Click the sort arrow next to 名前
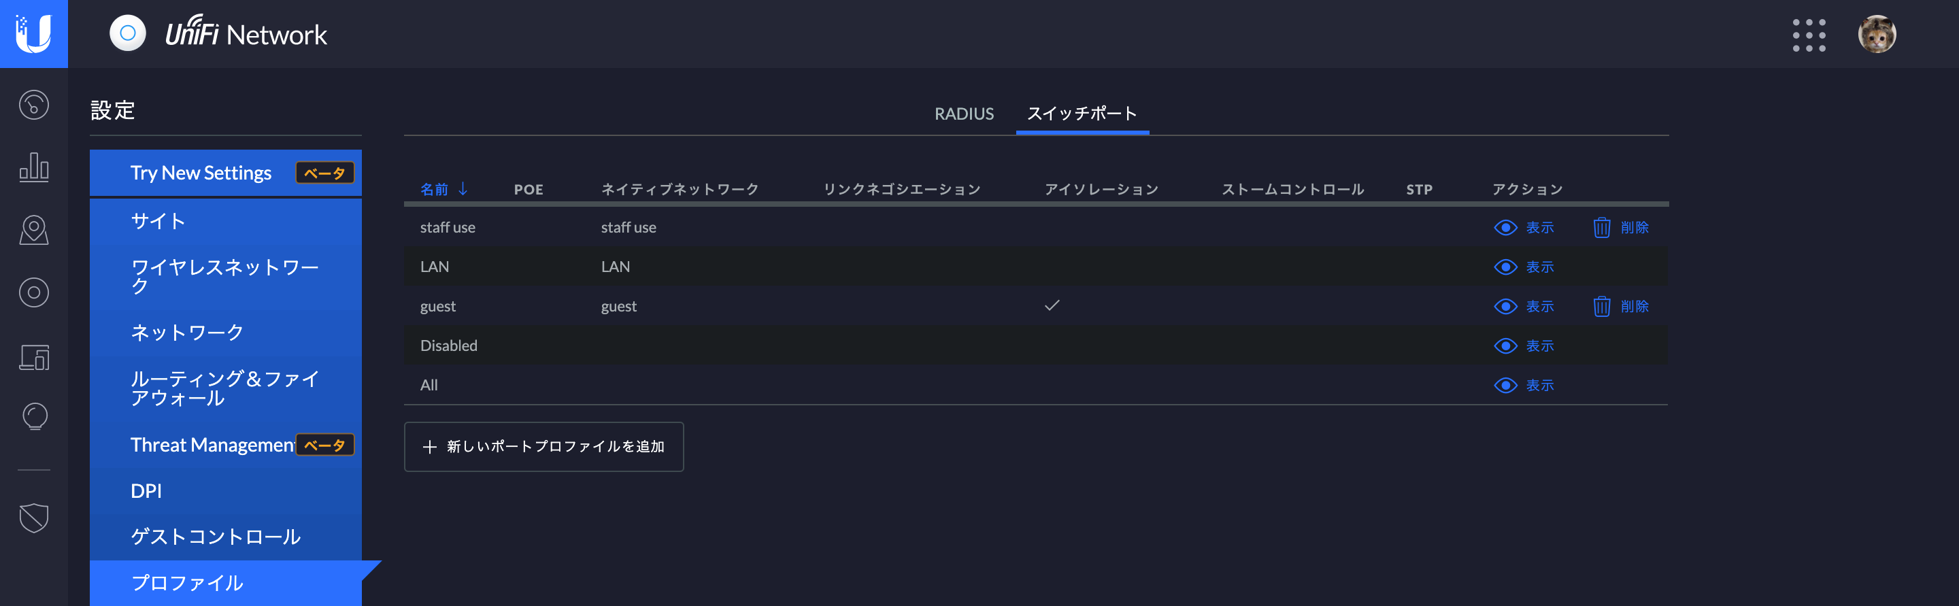Image resolution: width=1959 pixels, height=606 pixels. [463, 188]
